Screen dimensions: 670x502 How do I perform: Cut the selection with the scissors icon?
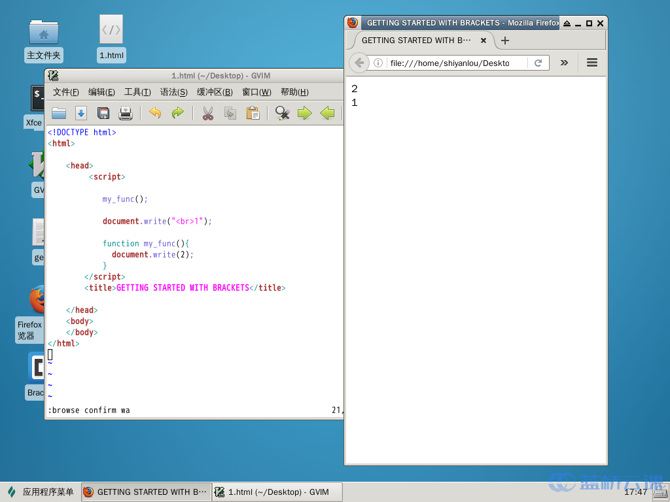coord(208,113)
